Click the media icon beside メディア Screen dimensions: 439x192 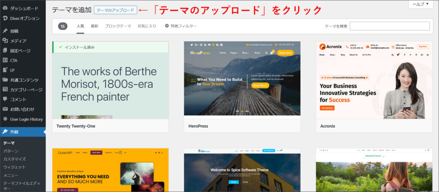coord(5,41)
